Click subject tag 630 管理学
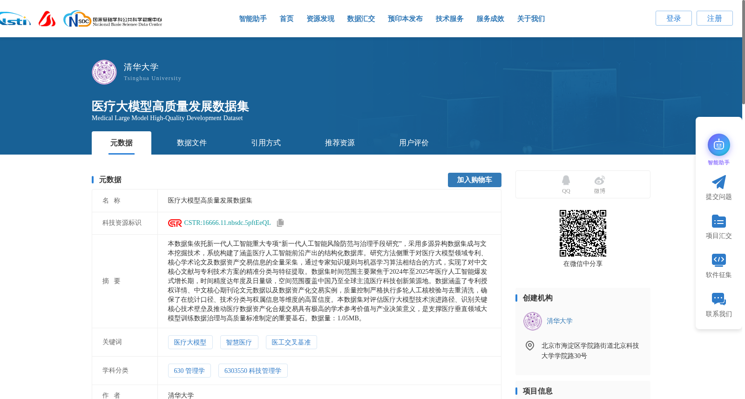The width and height of the screenshot is (745, 399). [x=189, y=371]
